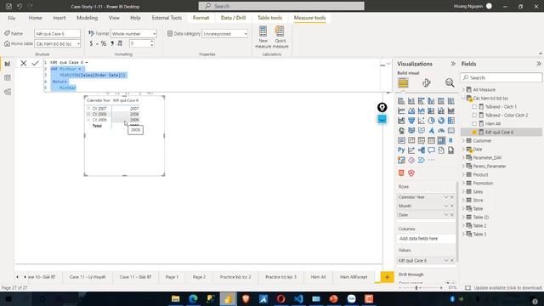Click decimal places stepper up arrow
The image size is (544, 306).
click(151, 42)
